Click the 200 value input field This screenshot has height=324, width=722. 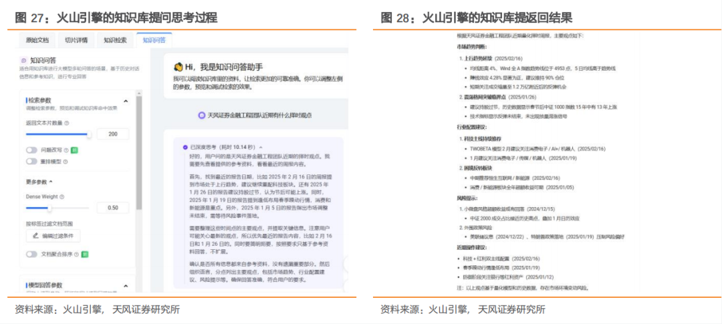point(113,134)
